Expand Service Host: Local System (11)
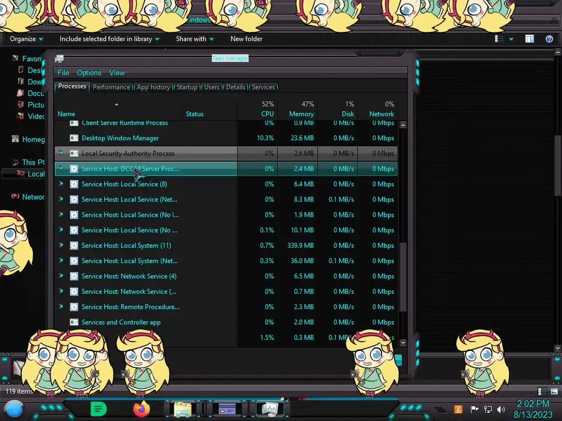Image resolution: width=562 pixels, height=421 pixels. (61, 245)
